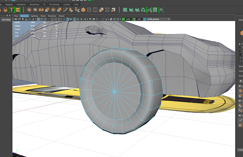Viewport: 243px width, 157px height.
Task: Click the Extrude icon in Modeling Toolkit
Action: pyautogui.click(x=240, y=105)
